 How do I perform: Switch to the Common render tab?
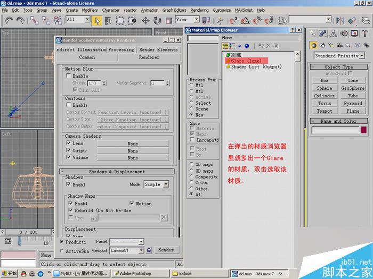(x=87, y=57)
